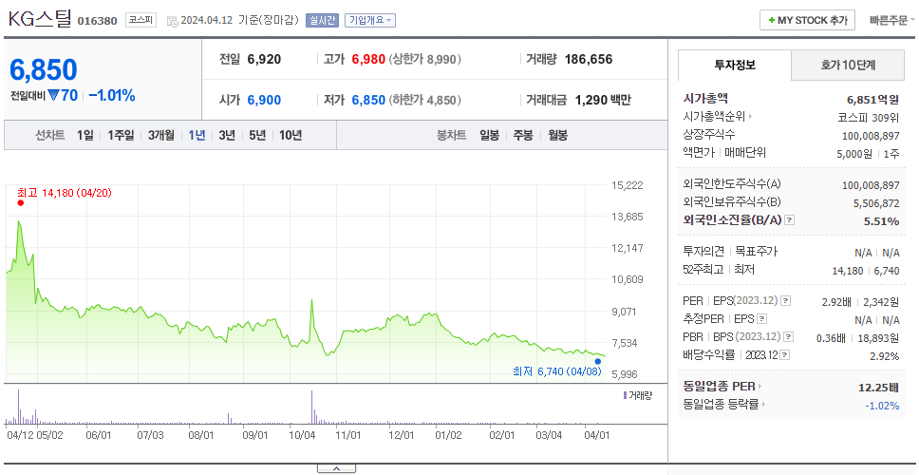Click the 동일업종 등락률 link

pos(721,404)
